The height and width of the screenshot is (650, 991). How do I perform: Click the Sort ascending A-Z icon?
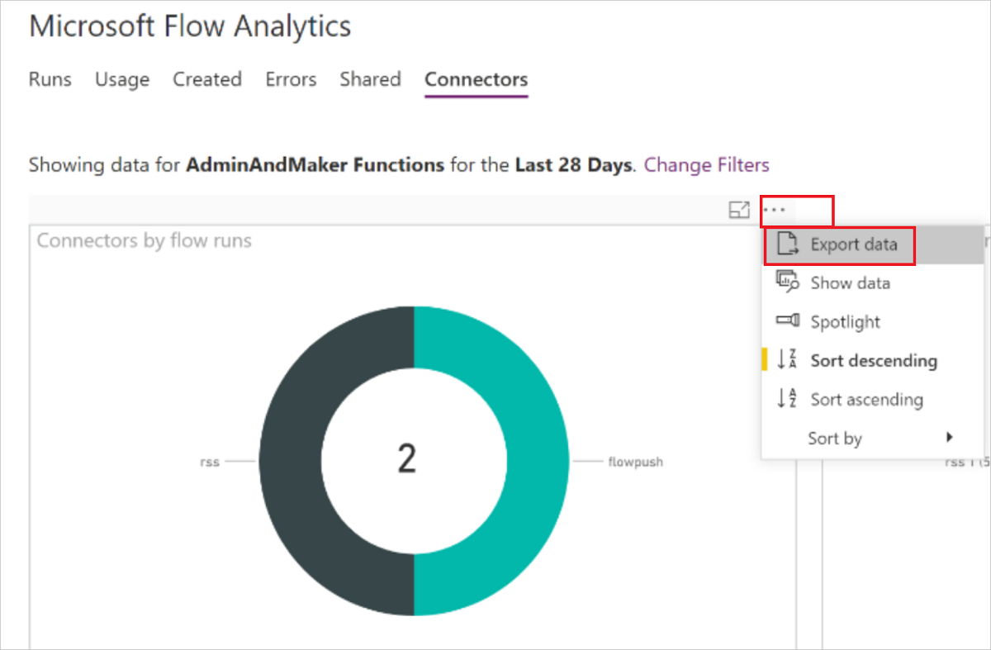point(788,399)
